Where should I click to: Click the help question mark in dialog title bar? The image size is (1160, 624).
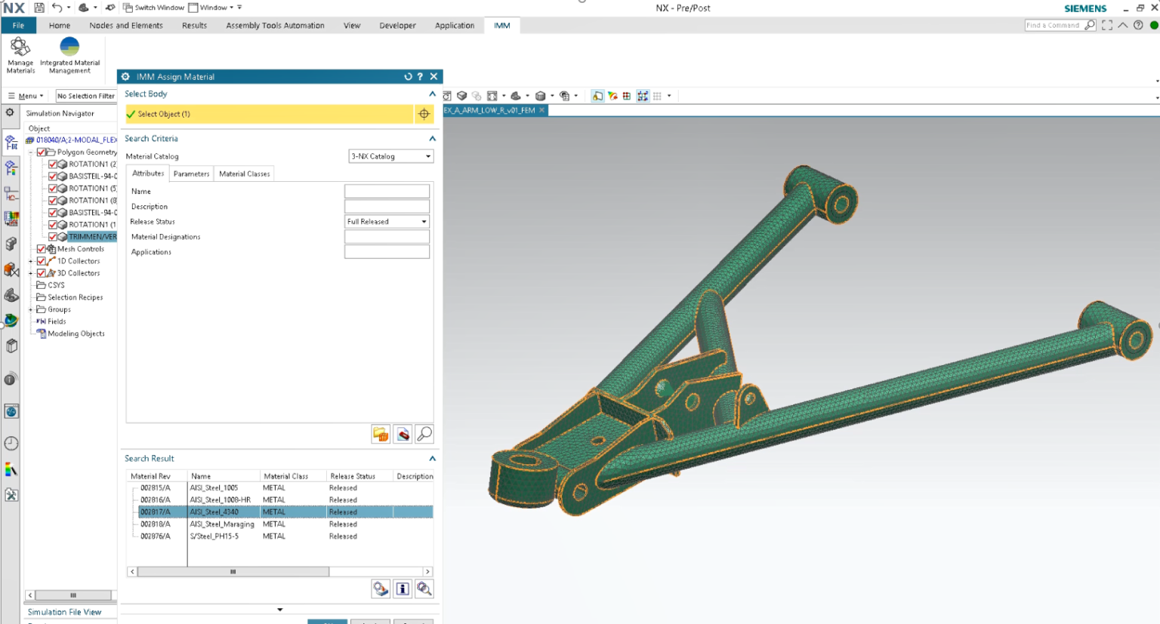(421, 76)
